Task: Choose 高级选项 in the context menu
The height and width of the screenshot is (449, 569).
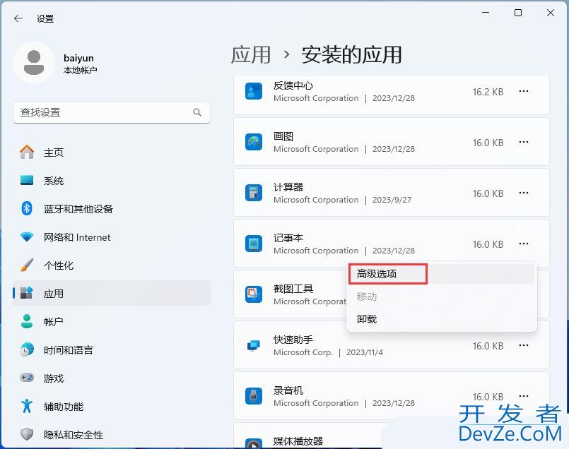Action: point(441,274)
